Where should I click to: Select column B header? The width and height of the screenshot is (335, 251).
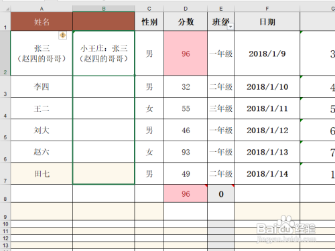(104, 9)
